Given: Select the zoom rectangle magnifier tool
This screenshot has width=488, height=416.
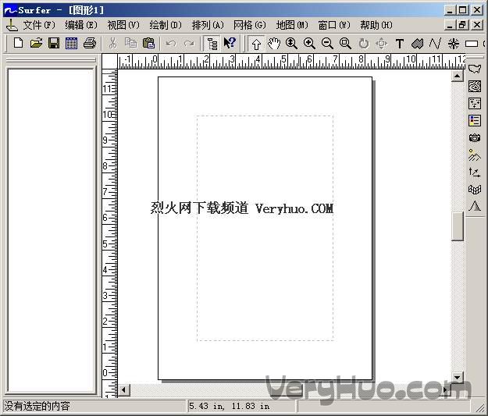Looking at the screenshot, I should click(x=345, y=44).
